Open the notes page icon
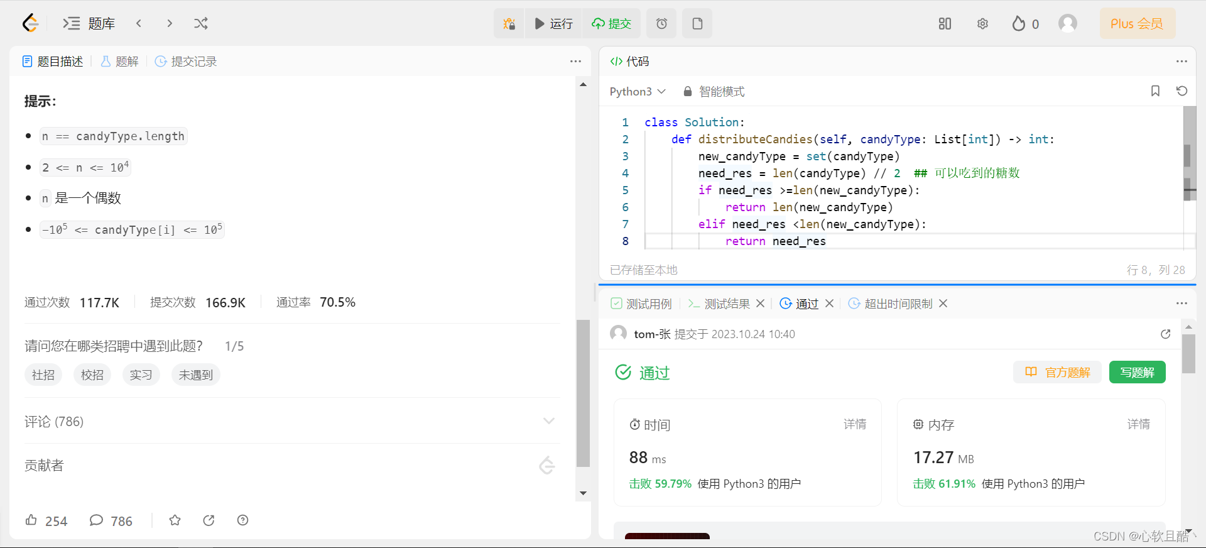The width and height of the screenshot is (1206, 548). point(697,24)
